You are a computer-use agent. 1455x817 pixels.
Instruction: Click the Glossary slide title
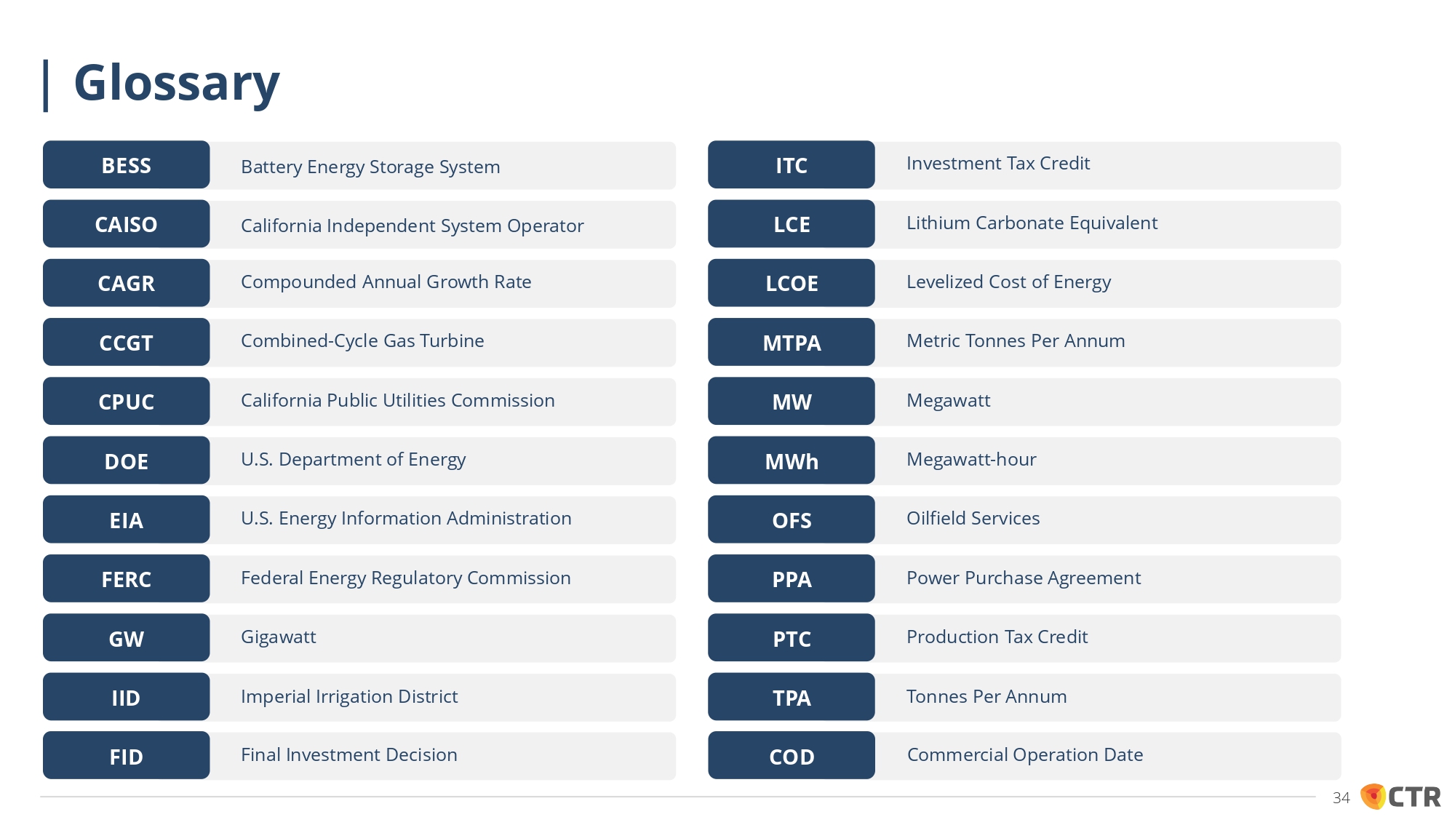click(x=177, y=84)
